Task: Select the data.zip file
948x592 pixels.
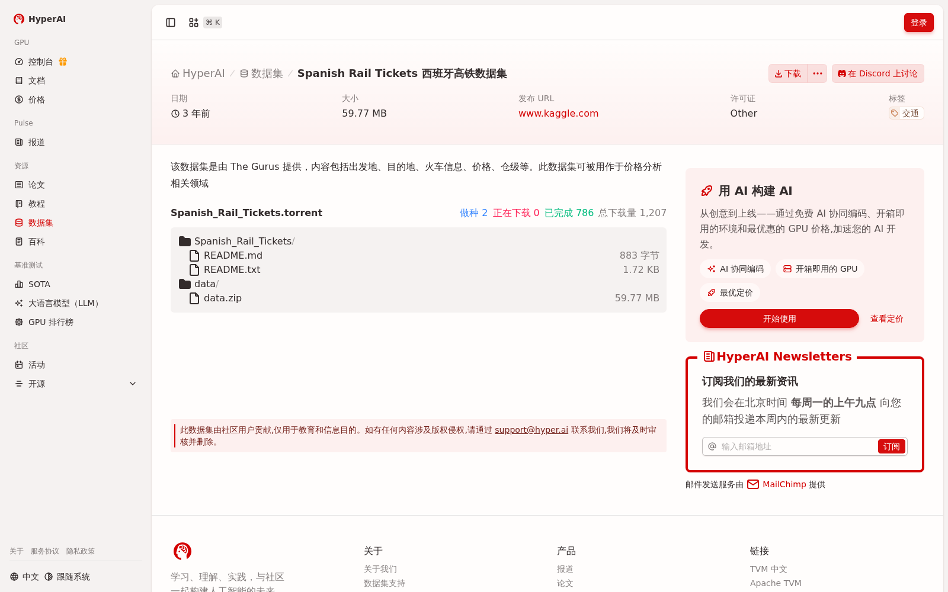Action: pyautogui.click(x=418, y=298)
